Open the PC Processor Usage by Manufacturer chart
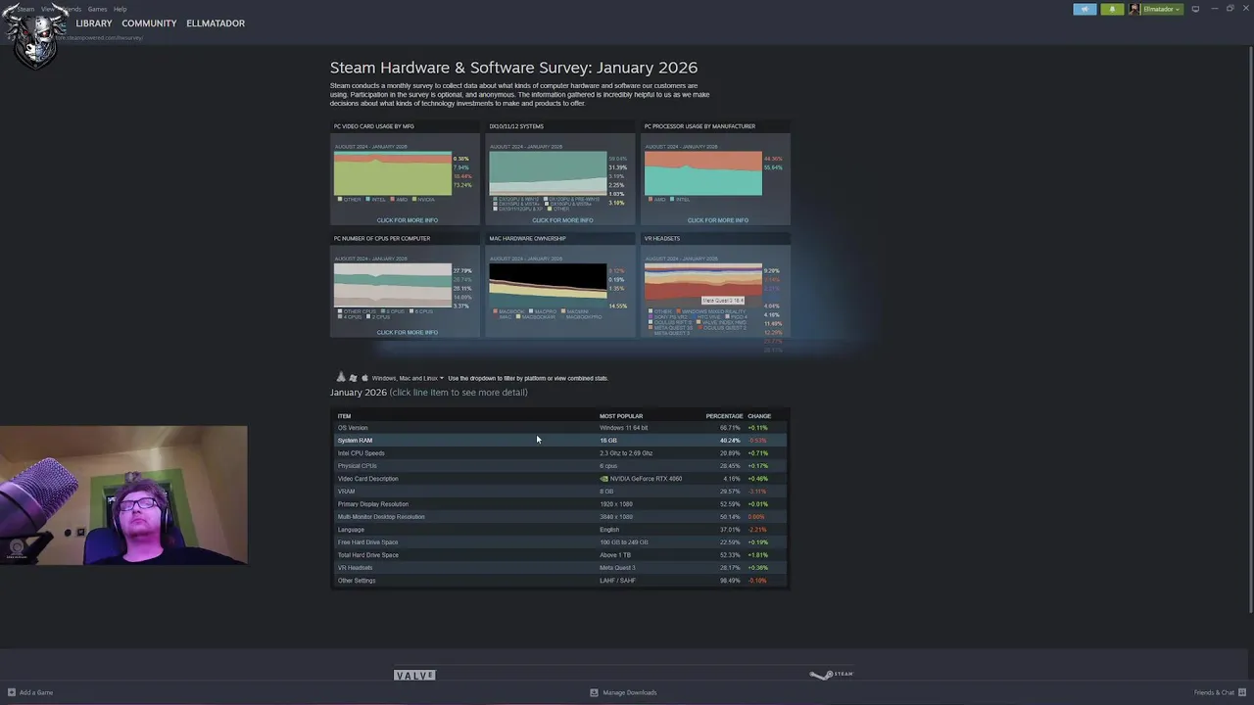1254x705 pixels. pyautogui.click(x=716, y=172)
